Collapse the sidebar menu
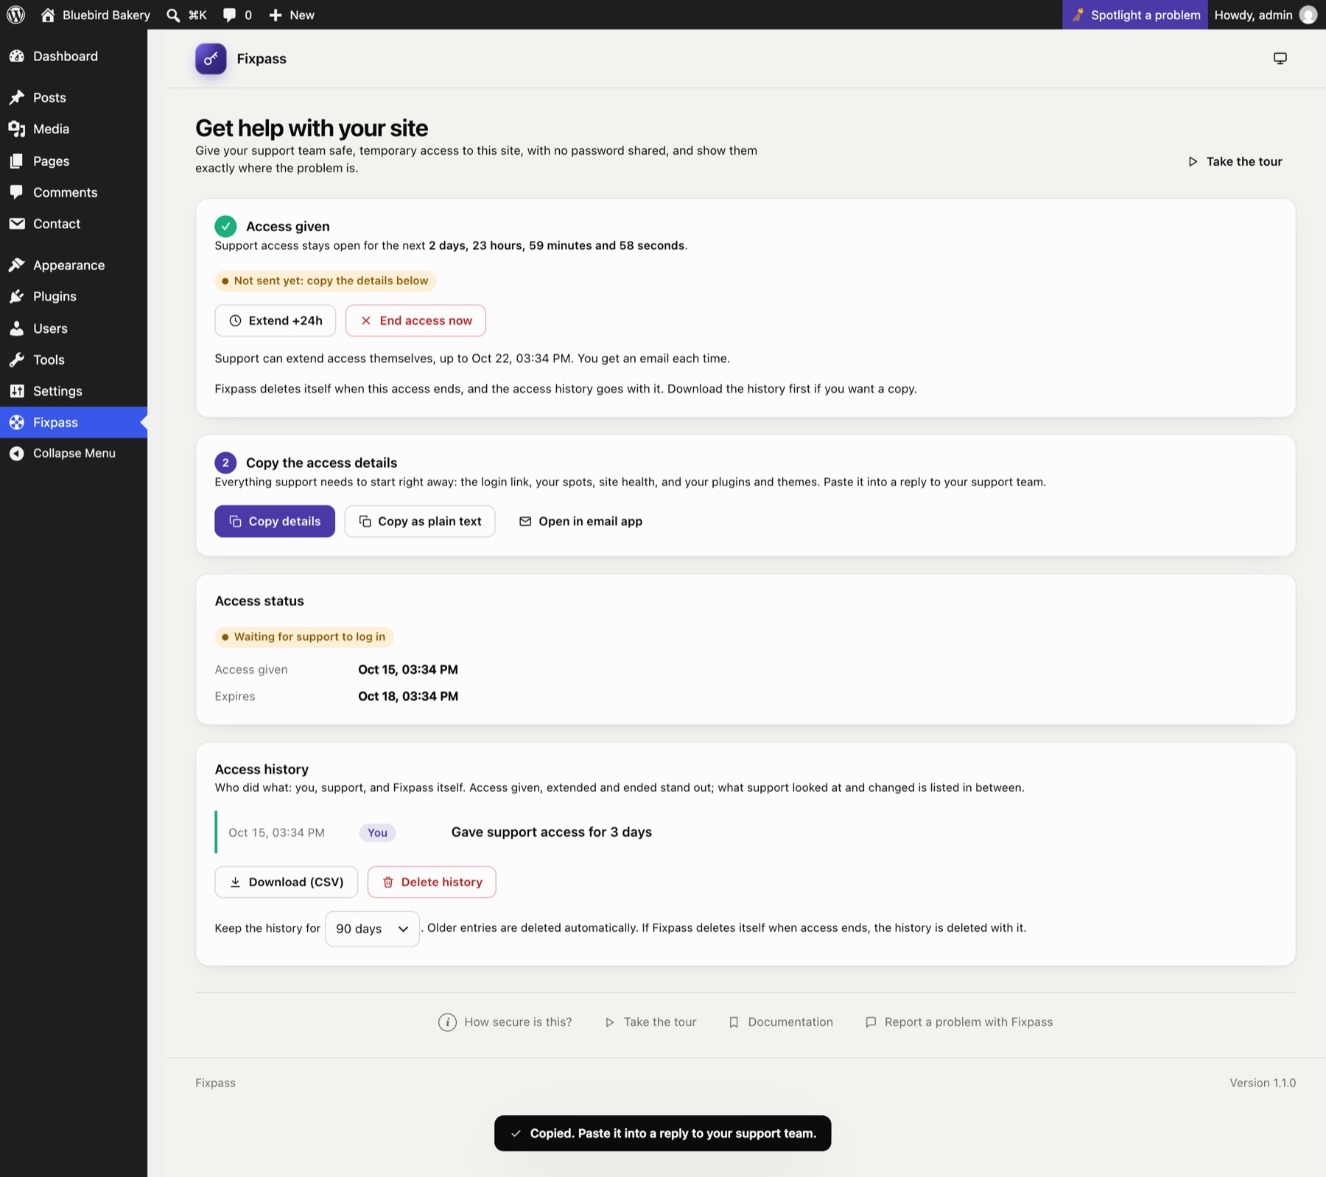 coord(74,453)
